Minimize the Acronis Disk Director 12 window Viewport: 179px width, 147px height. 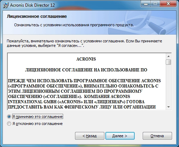coord(146,4)
